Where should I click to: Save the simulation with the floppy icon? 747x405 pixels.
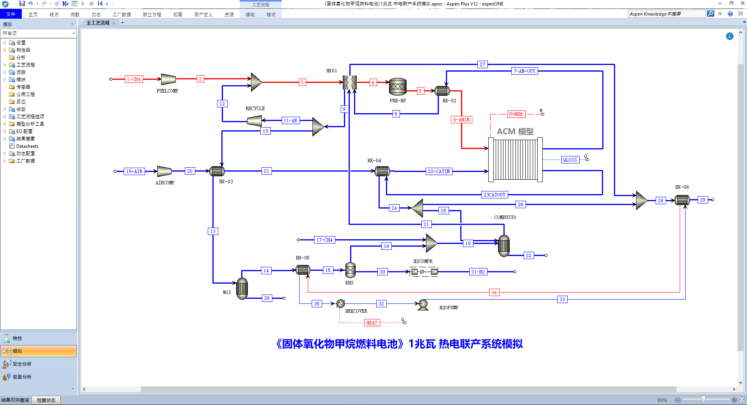(x=22, y=4)
